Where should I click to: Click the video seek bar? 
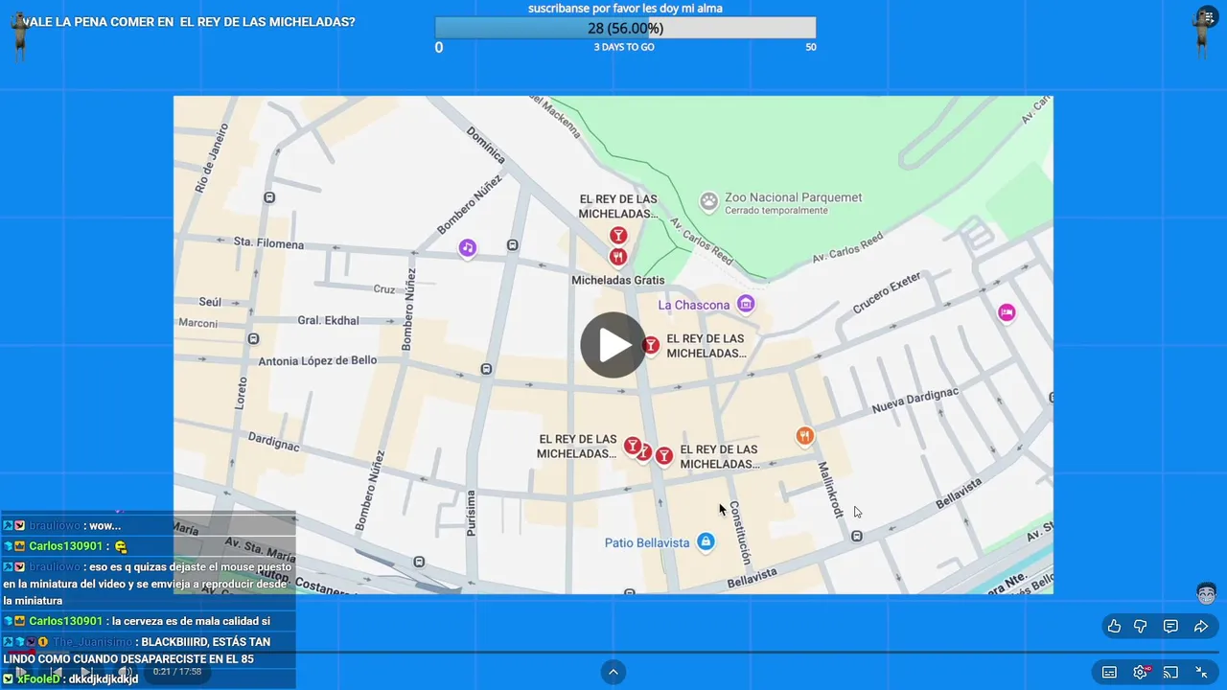pyautogui.click(x=613, y=653)
